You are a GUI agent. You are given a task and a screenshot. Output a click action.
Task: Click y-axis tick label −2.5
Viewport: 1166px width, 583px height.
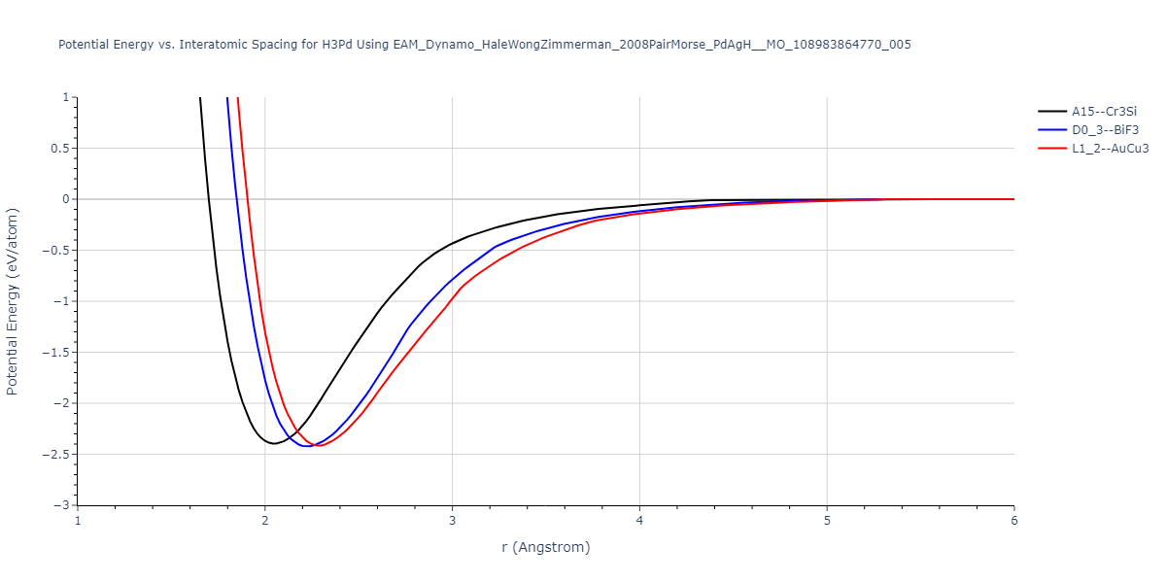(x=56, y=455)
